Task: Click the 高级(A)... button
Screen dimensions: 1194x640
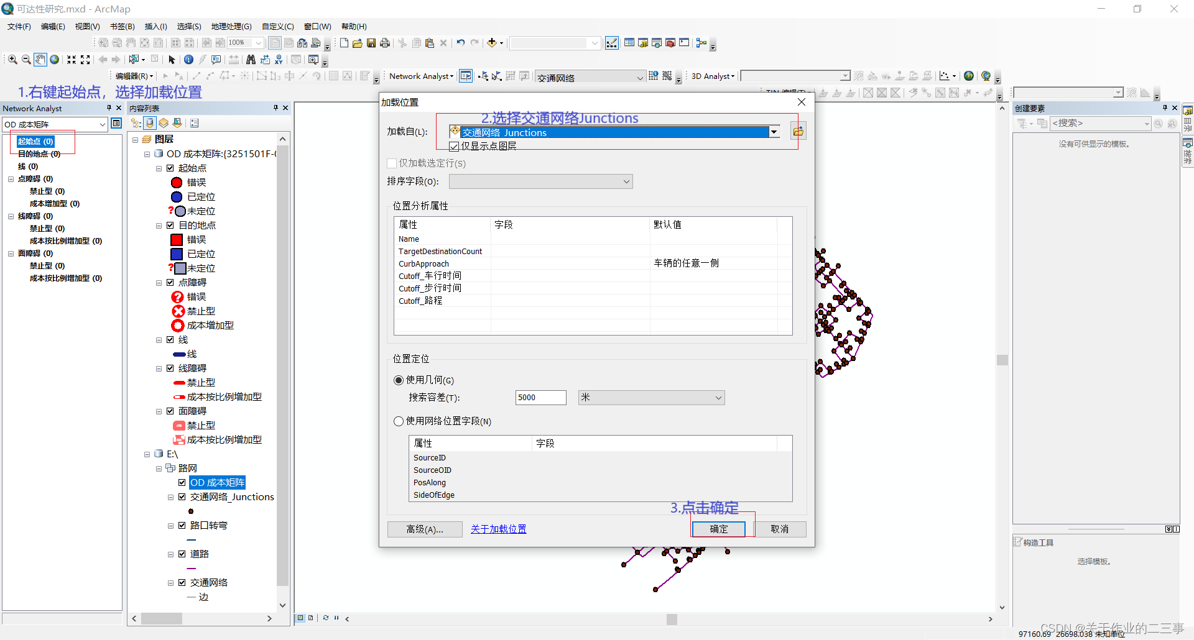Action: 425,529
